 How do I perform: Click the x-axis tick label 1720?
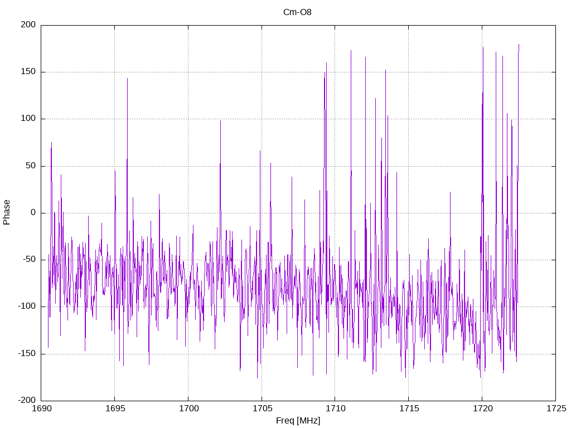click(482, 408)
